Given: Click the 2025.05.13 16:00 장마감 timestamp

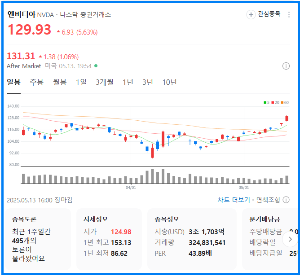Looking at the screenshot, I should (x=40, y=200).
